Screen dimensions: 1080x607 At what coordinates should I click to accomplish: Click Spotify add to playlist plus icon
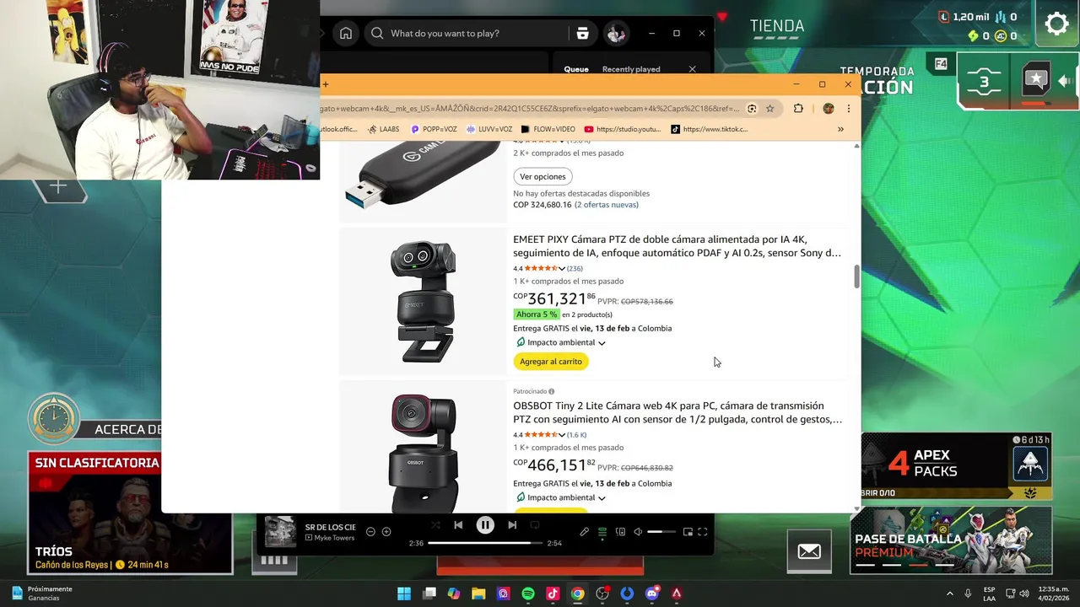(x=386, y=532)
